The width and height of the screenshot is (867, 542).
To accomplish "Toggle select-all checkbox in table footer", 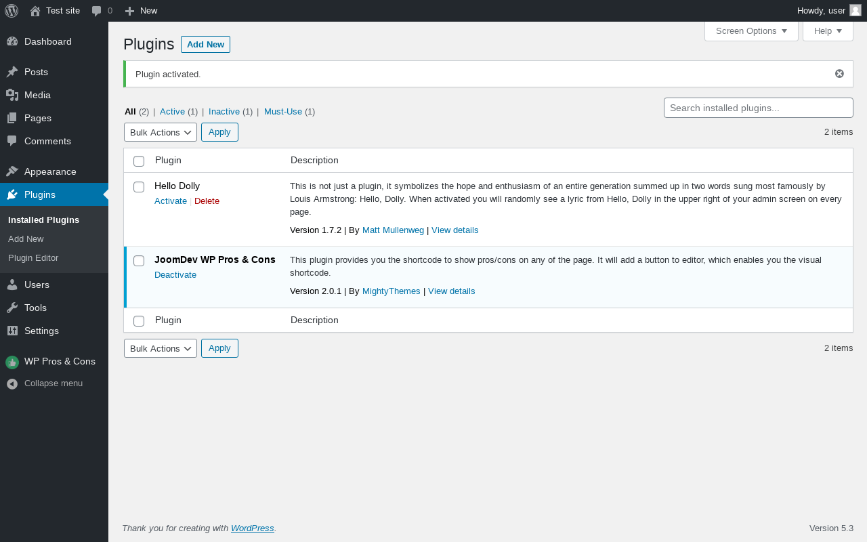I will (x=139, y=320).
